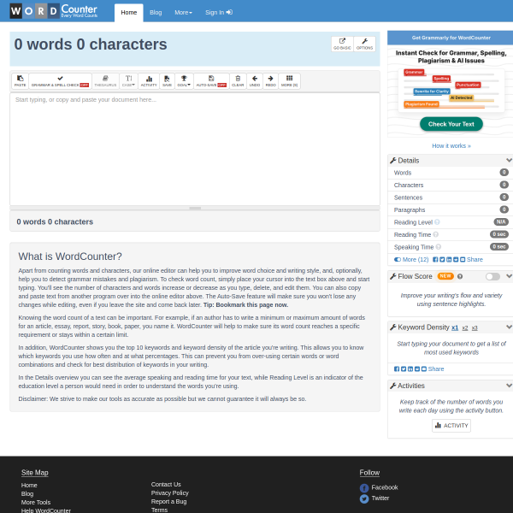Share Keyword Density on Facebook
Viewport: 513px width, 513px height.
[397, 369]
